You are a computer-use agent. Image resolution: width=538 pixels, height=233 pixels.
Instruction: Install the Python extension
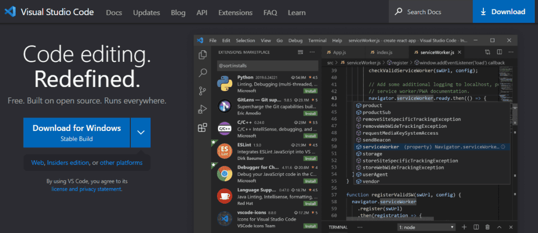click(311, 91)
